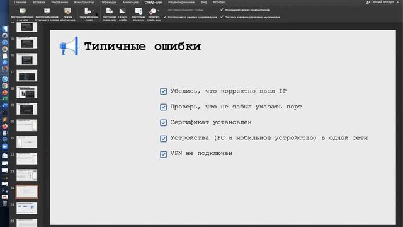The width and height of the screenshot is (403, 227).
Task: Toggle 'Воспроизвести речевое сопровождение' checkbox
Action: tap(165, 17)
